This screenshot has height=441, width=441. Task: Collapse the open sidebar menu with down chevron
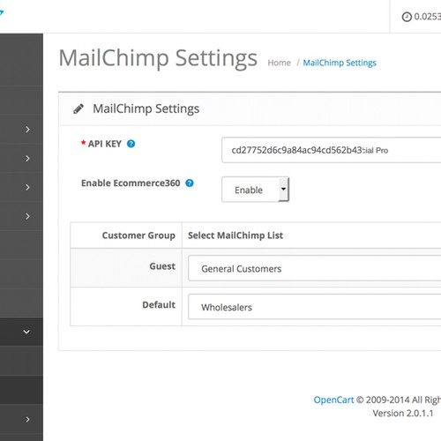coord(26,332)
